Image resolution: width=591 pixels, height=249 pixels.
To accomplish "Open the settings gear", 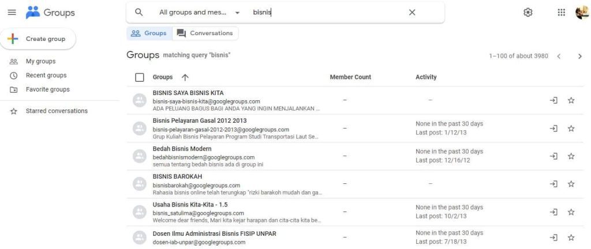I will click(x=528, y=13).
